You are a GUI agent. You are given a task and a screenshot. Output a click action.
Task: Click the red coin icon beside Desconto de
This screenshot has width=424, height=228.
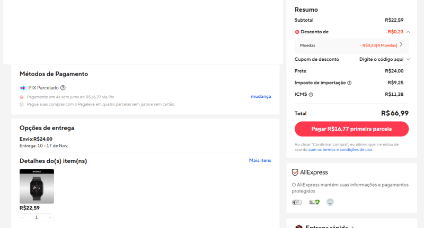297,32
